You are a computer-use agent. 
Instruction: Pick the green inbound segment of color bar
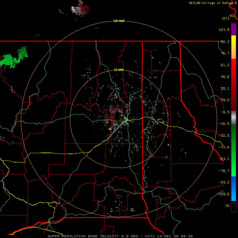(234, 150)
